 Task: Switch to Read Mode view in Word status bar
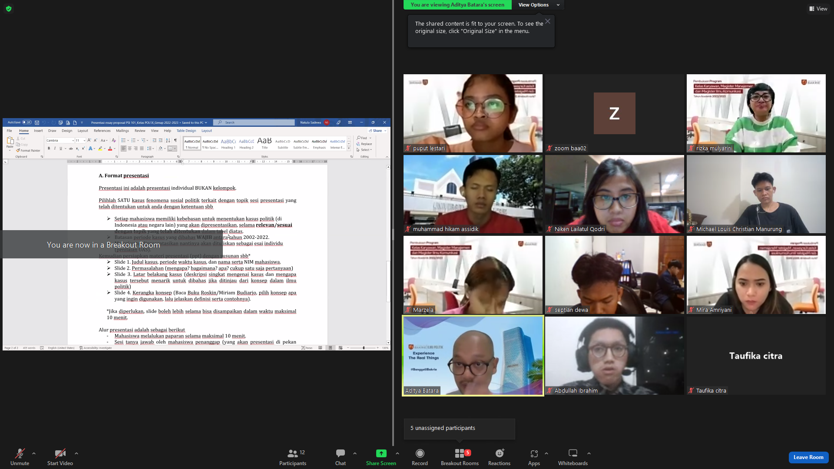tap(320, 348)
